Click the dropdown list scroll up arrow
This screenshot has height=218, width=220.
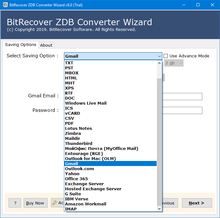coord(159,63)
